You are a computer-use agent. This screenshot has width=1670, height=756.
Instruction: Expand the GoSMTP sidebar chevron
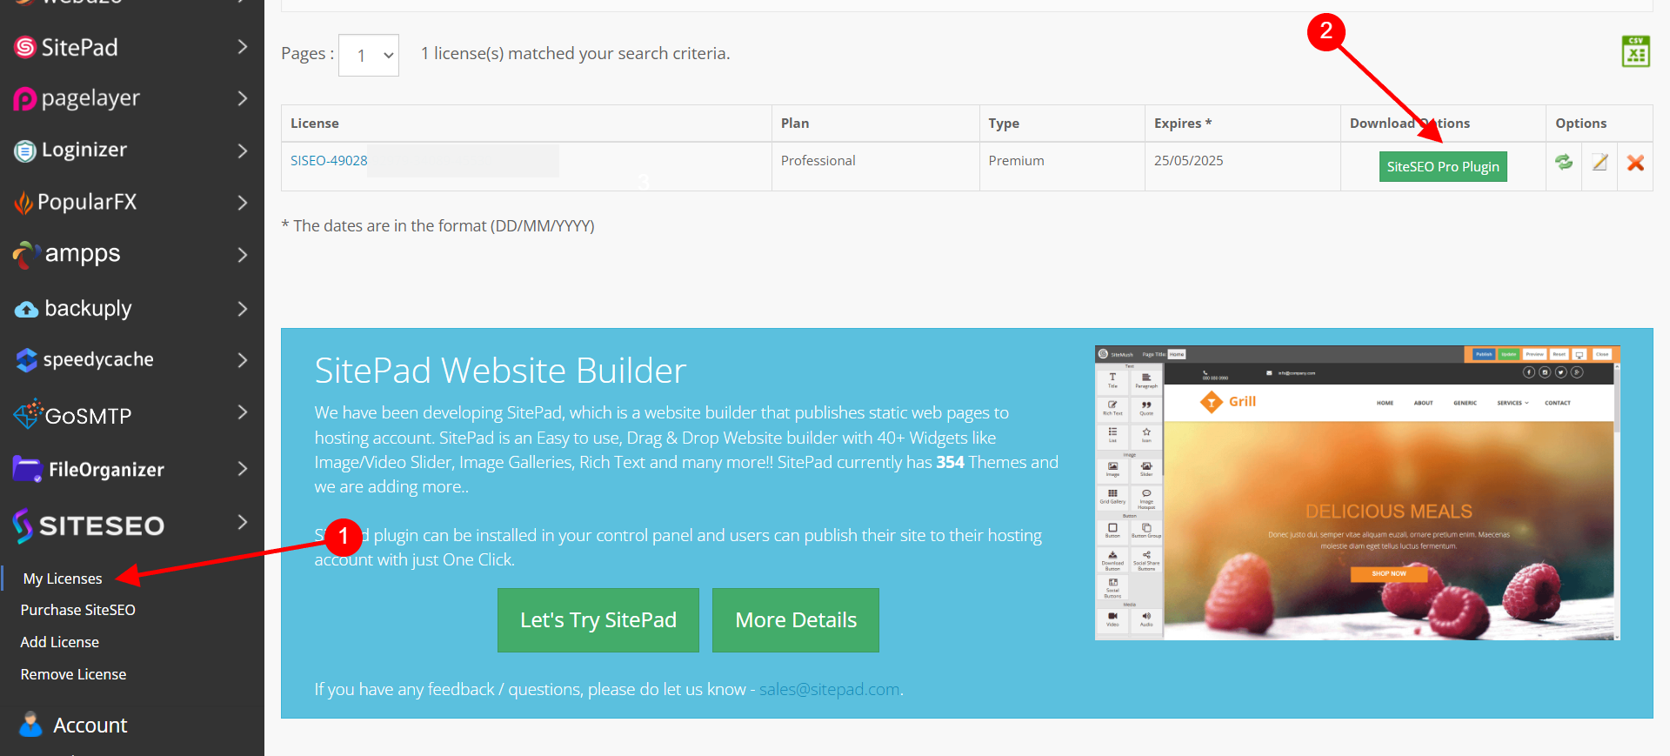243,412
